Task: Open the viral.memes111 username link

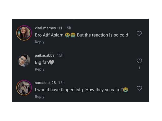Action: tap(48, 28)
